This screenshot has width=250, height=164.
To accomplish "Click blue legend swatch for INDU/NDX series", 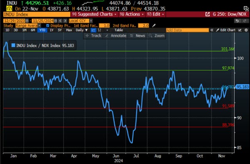I will point(13,45).
